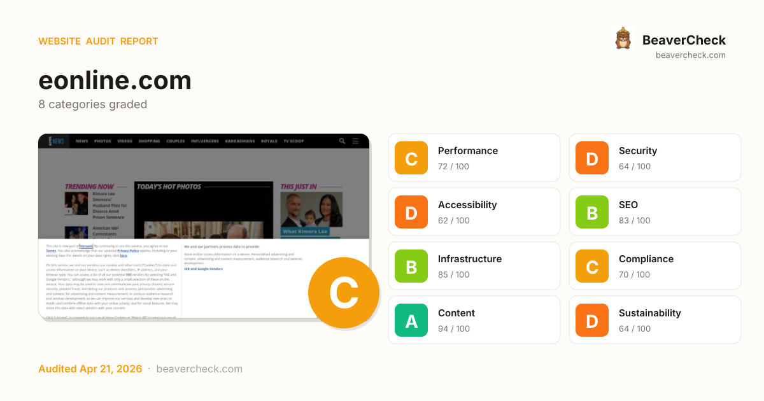This screenshot has width=764, height=401.
Task: Open the hamburger menu in the screenshot navbar
Action: tap(356, 141)
